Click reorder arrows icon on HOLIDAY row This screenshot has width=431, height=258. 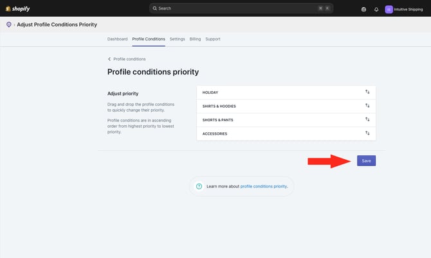point(367,92)
